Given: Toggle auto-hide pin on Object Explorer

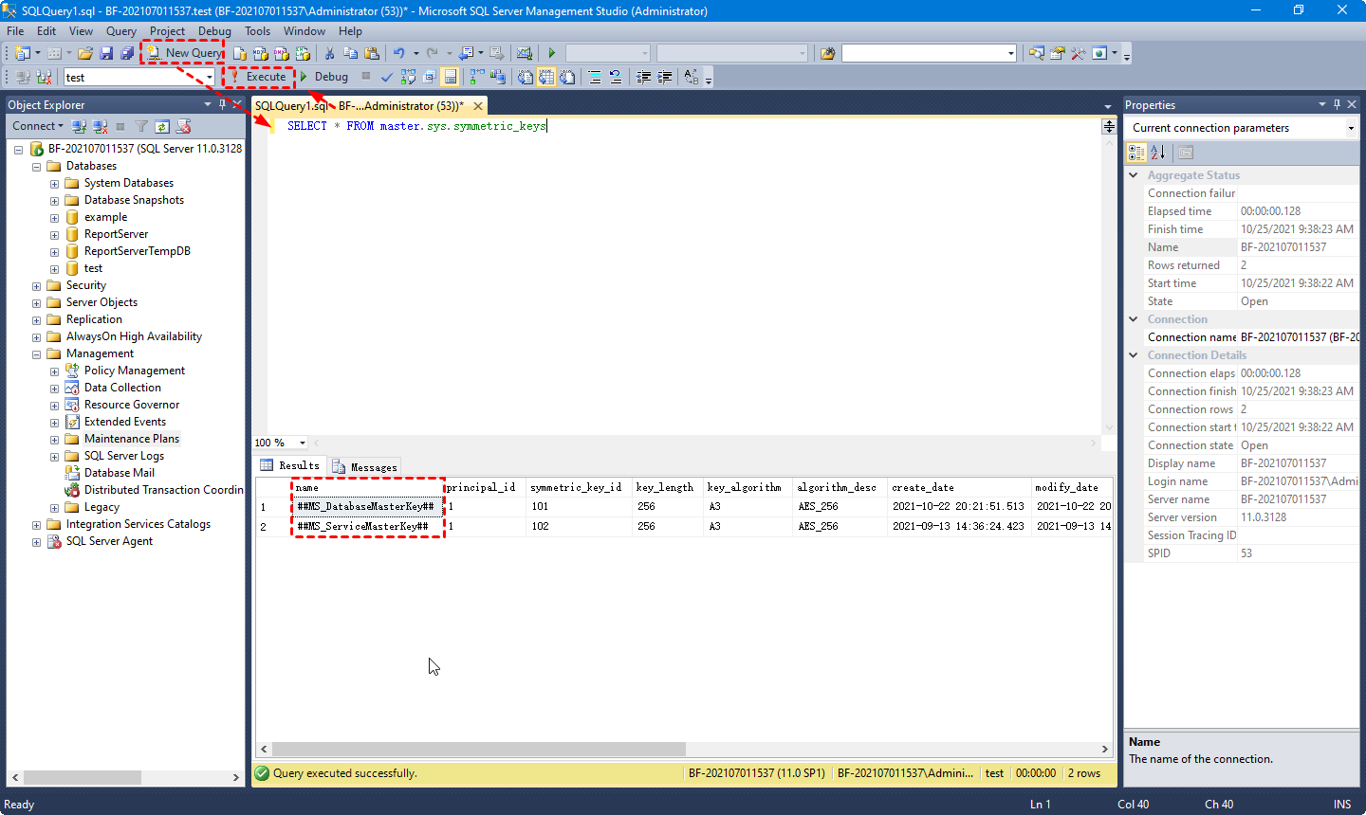Looking at the screenshot, I should coord(222,104).
